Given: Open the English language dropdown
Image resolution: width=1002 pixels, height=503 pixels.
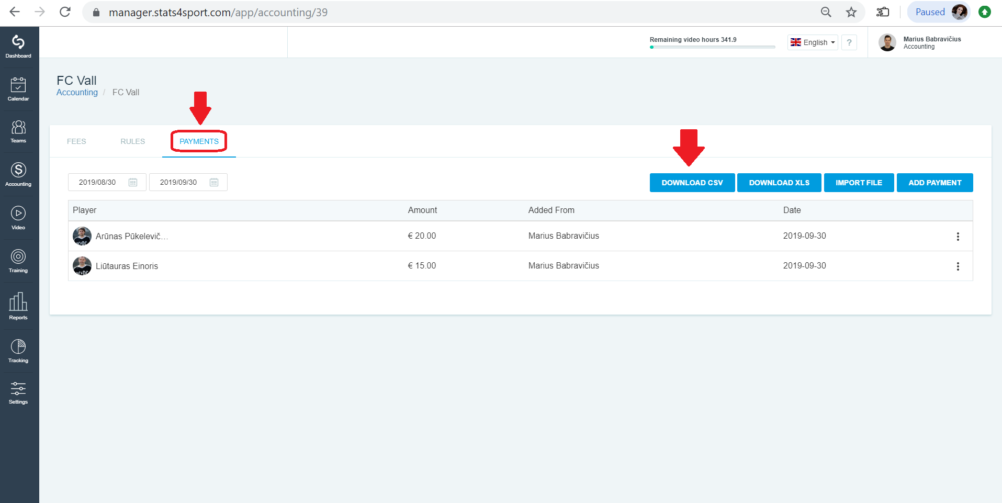Looking at the screenshot, I should tap(813, 42).
